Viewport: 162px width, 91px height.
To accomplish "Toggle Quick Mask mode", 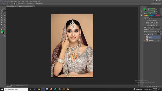I will (x=2, y=36).
